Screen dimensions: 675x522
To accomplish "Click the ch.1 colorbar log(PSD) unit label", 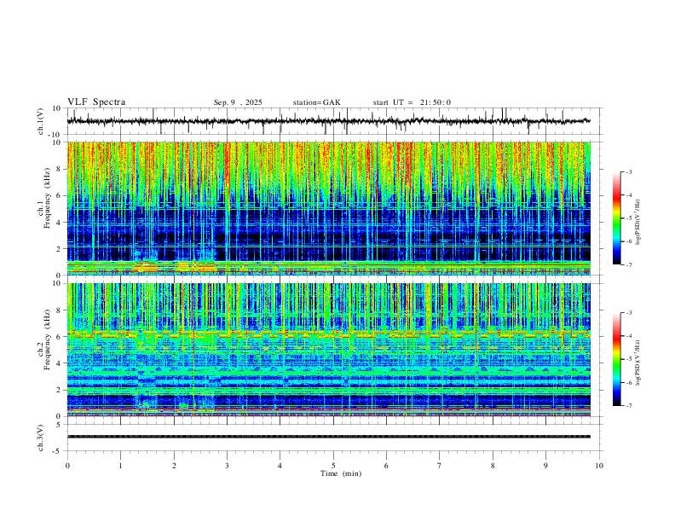I will click(x=638, y=223).
